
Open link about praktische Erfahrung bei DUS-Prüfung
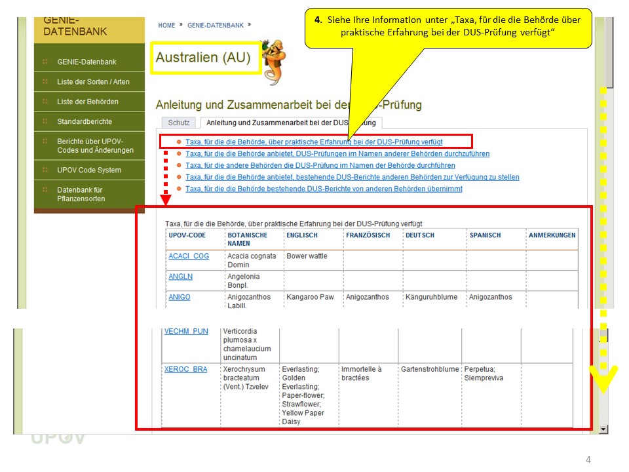pos(314,142)
